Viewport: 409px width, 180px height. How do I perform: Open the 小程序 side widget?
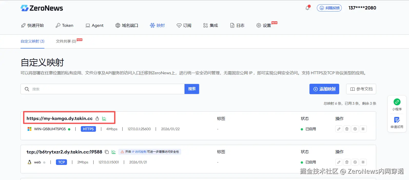click(x=397, y=105)
